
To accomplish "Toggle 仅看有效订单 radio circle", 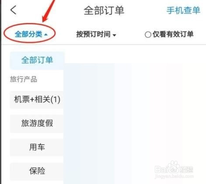I will click(148, 34).
